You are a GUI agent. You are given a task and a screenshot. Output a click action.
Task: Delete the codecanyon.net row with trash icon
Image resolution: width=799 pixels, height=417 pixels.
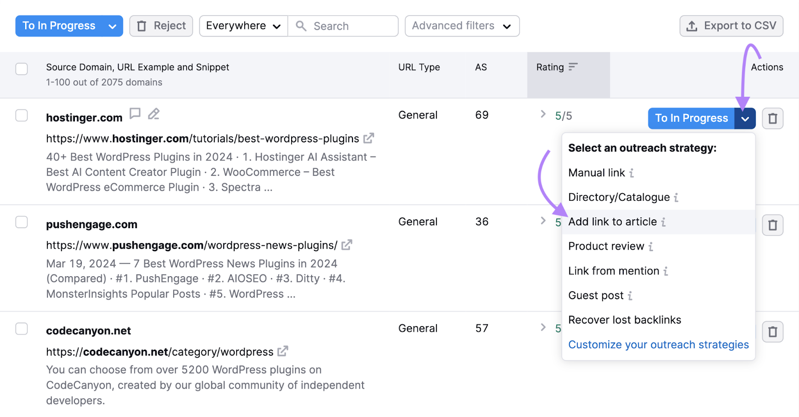[x=773, y=332]
